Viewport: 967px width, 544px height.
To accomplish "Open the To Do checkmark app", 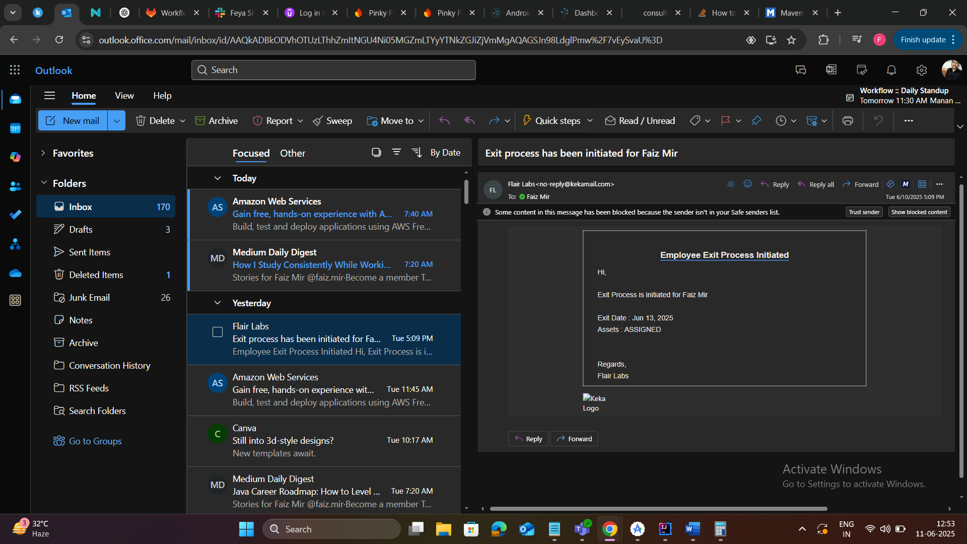I will (15, 215).
